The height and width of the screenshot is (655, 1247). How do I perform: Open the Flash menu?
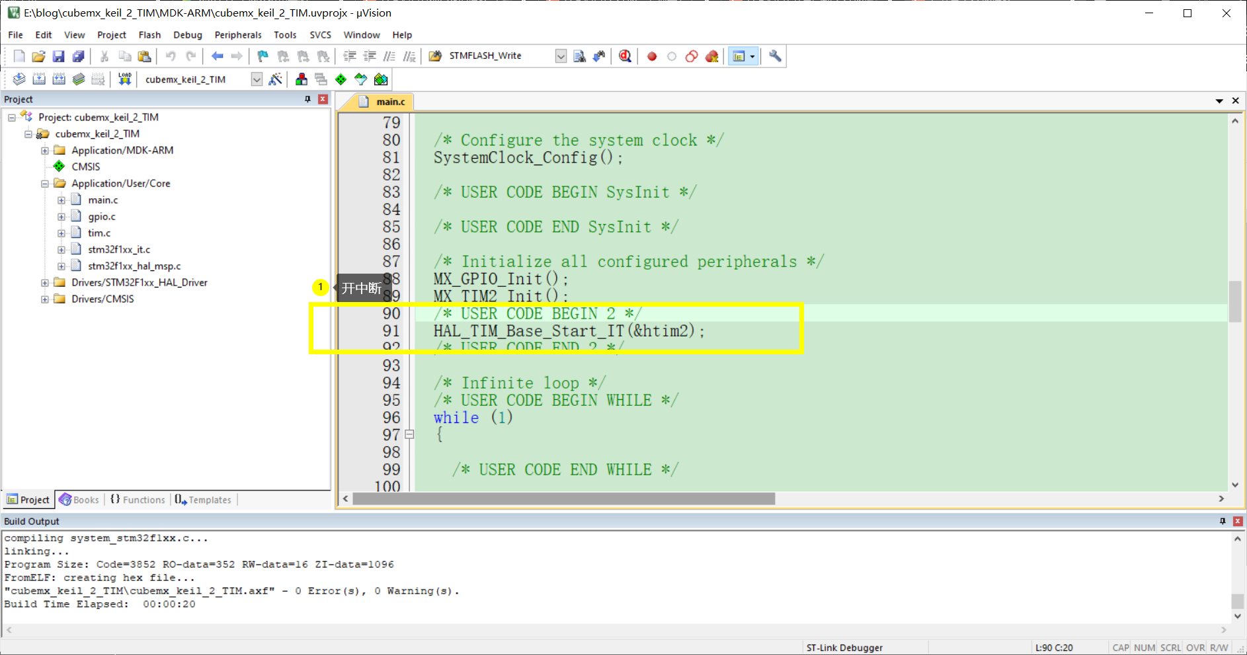149,35
